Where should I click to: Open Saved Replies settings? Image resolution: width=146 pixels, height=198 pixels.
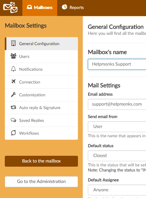(41, 121)
